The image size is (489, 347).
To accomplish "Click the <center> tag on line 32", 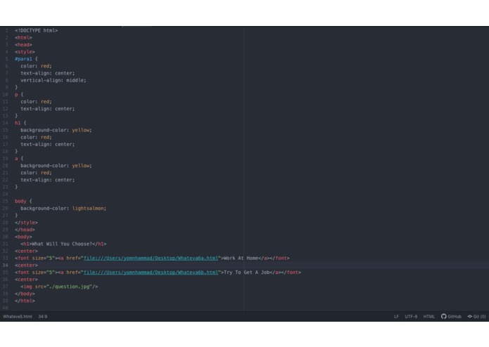I will [x=26, y=251].
